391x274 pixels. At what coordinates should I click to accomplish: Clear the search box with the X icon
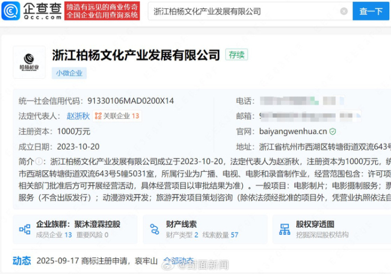(x=344, y=11)
